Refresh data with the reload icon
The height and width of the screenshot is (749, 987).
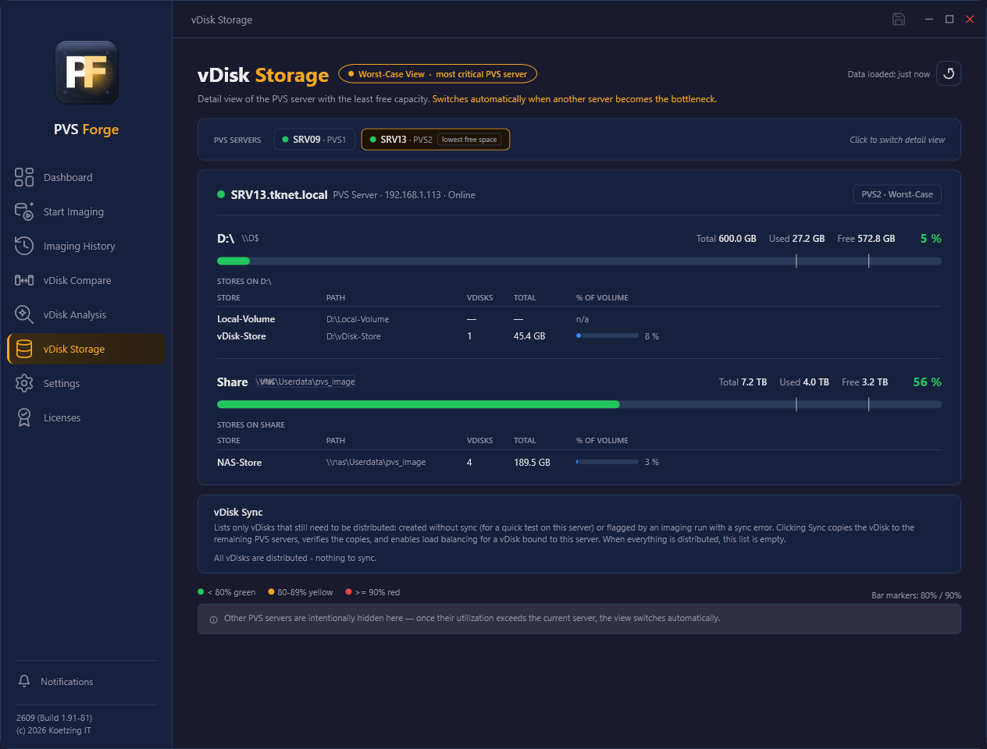(x=949, y=73)
